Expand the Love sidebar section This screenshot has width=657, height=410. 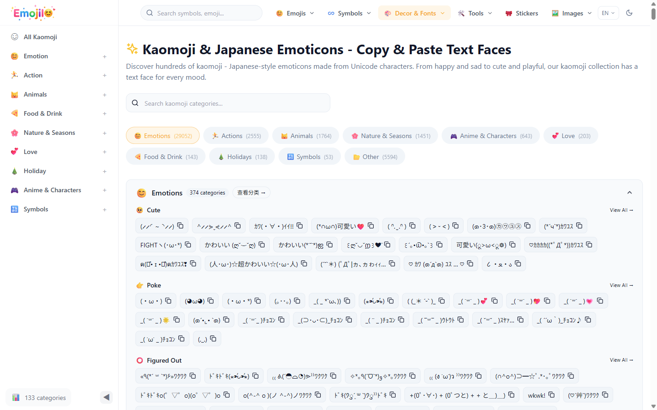coord(104,152)
